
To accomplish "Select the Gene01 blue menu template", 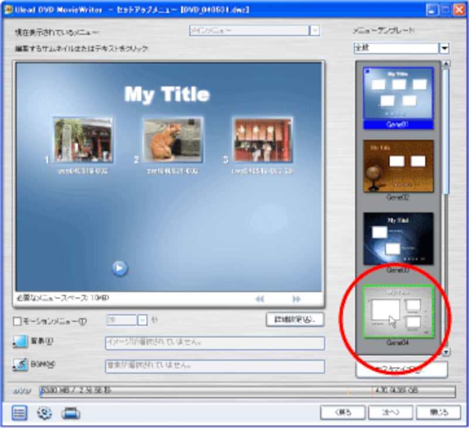I will click(398, 94).
